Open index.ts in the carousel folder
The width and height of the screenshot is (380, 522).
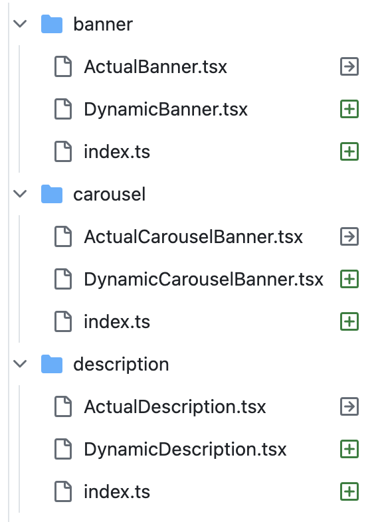click(x=117, y=322)
